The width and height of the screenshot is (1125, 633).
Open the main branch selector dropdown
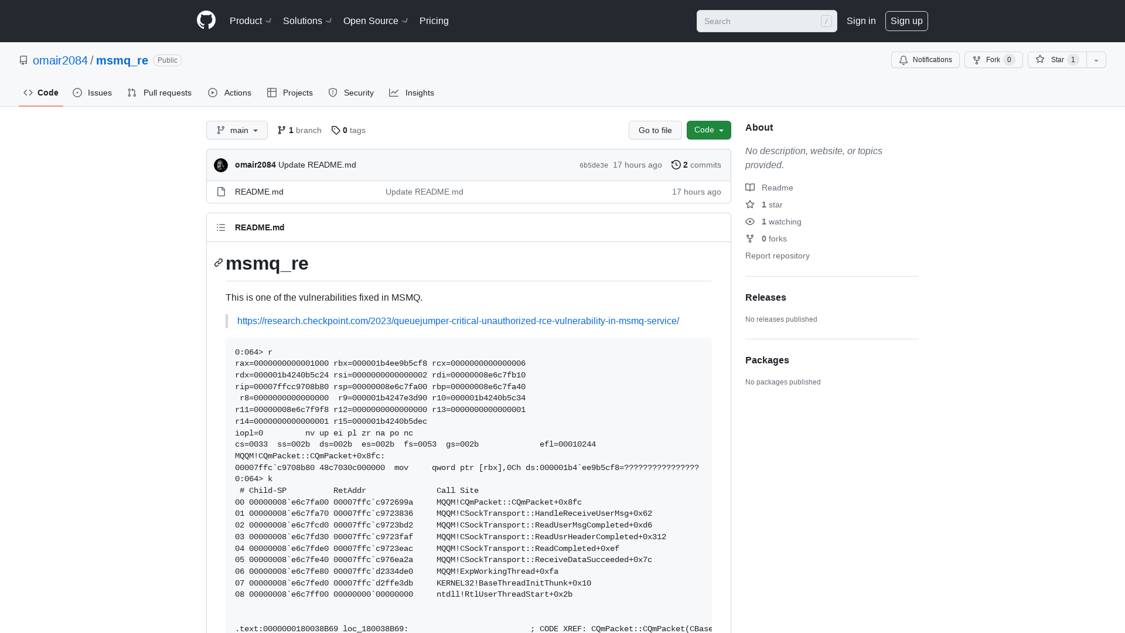pyautogui.click(x=237, y=130)
